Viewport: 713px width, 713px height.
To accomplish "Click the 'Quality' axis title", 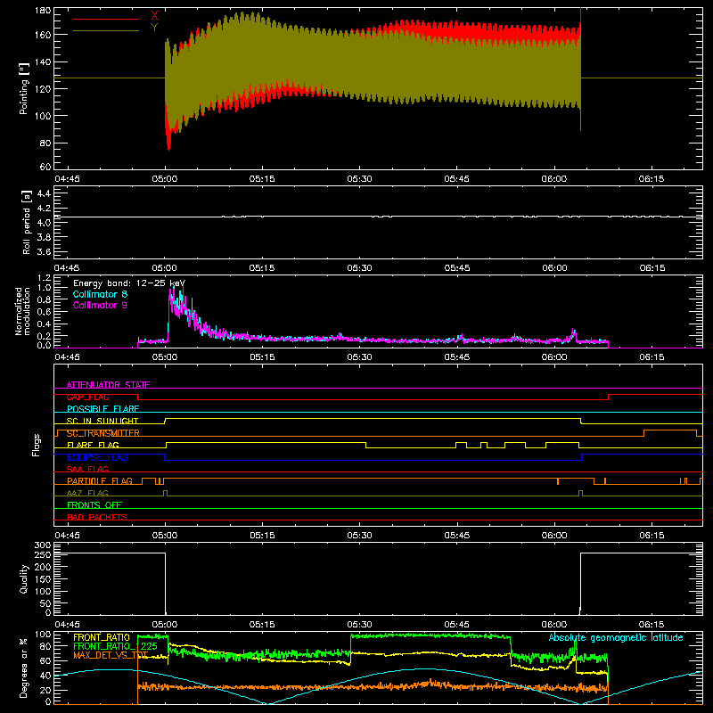I will 24,578.
